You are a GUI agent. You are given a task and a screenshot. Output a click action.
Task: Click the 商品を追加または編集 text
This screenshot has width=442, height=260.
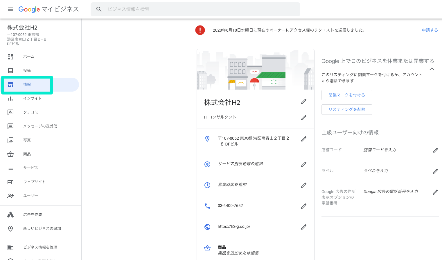238,253
